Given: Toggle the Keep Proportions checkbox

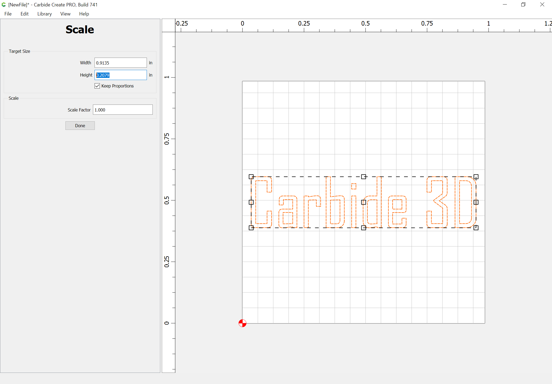Looking at the screenshot, I should tap(97, 86).
